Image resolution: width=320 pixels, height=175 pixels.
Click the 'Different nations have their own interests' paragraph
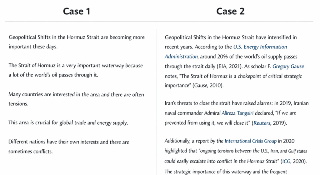click(x=69, y=147)
